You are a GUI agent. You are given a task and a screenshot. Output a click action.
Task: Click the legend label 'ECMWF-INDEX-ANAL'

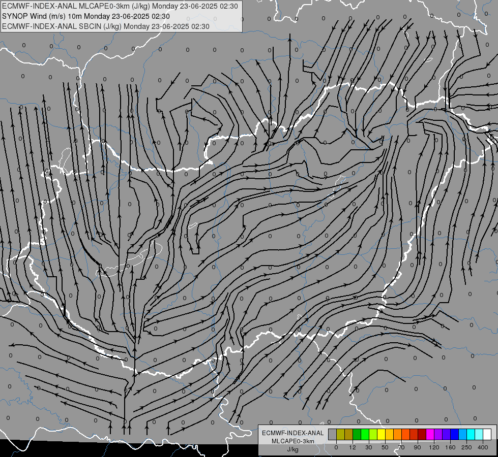293,433
